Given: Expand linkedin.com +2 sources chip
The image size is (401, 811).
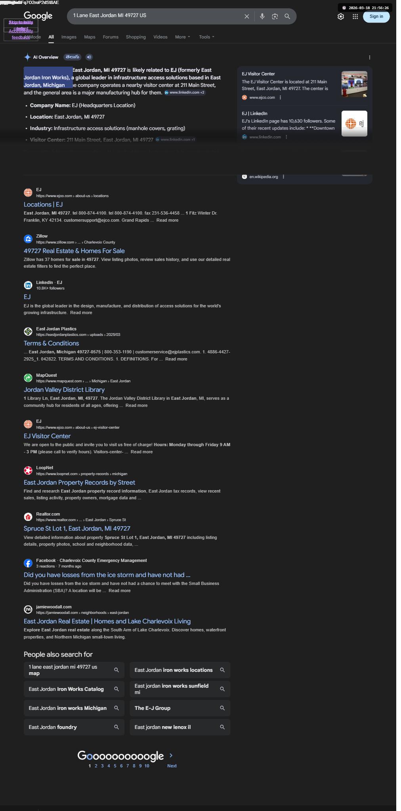Looking at the screenshot, I should [x=185, y=92].
